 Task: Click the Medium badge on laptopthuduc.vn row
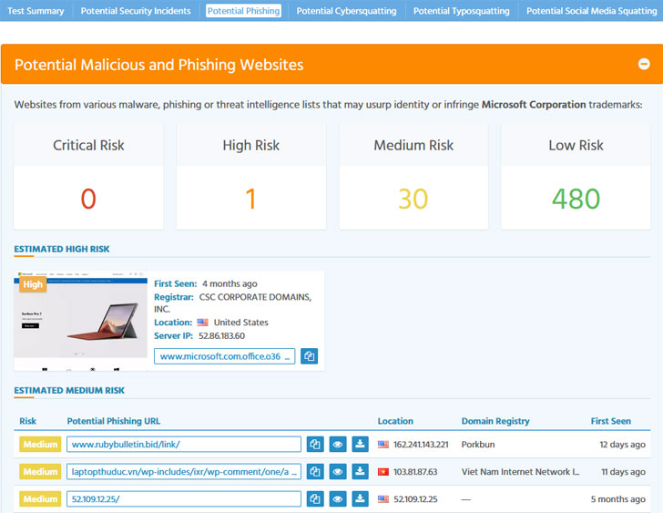(x=40, y=472)
